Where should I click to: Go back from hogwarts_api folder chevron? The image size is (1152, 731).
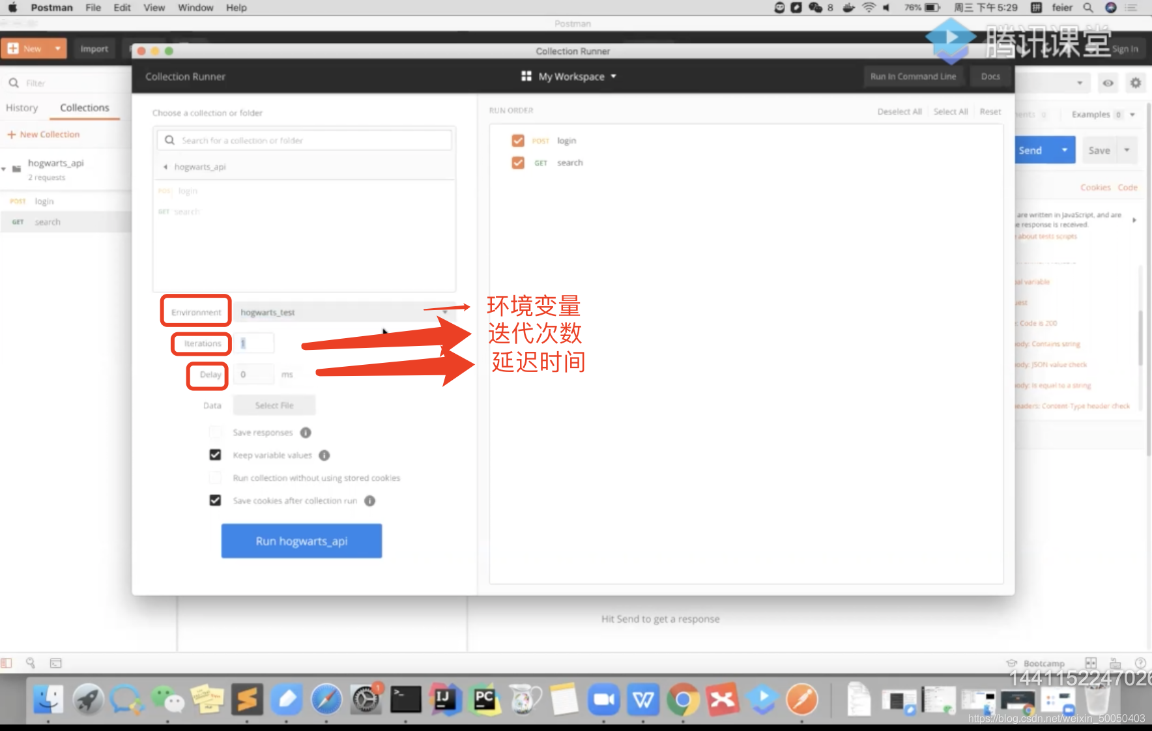click(166, 167)
